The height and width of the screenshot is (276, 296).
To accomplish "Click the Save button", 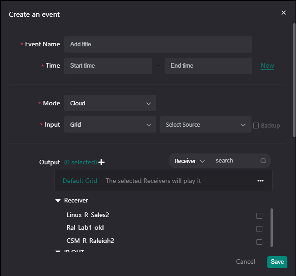I will [x=277, y=262].
